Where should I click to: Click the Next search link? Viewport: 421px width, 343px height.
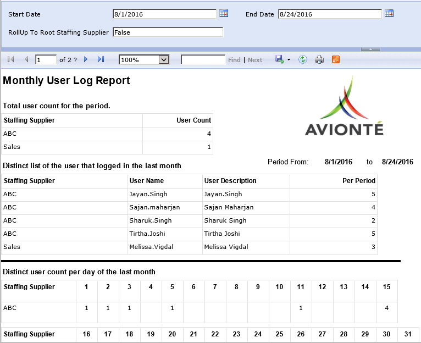pyautogui.click(x=255, y=60)
